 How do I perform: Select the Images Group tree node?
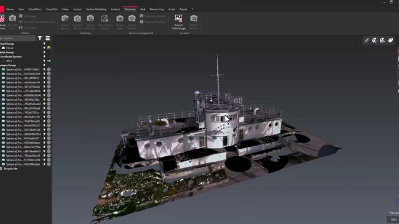(8, 65)
